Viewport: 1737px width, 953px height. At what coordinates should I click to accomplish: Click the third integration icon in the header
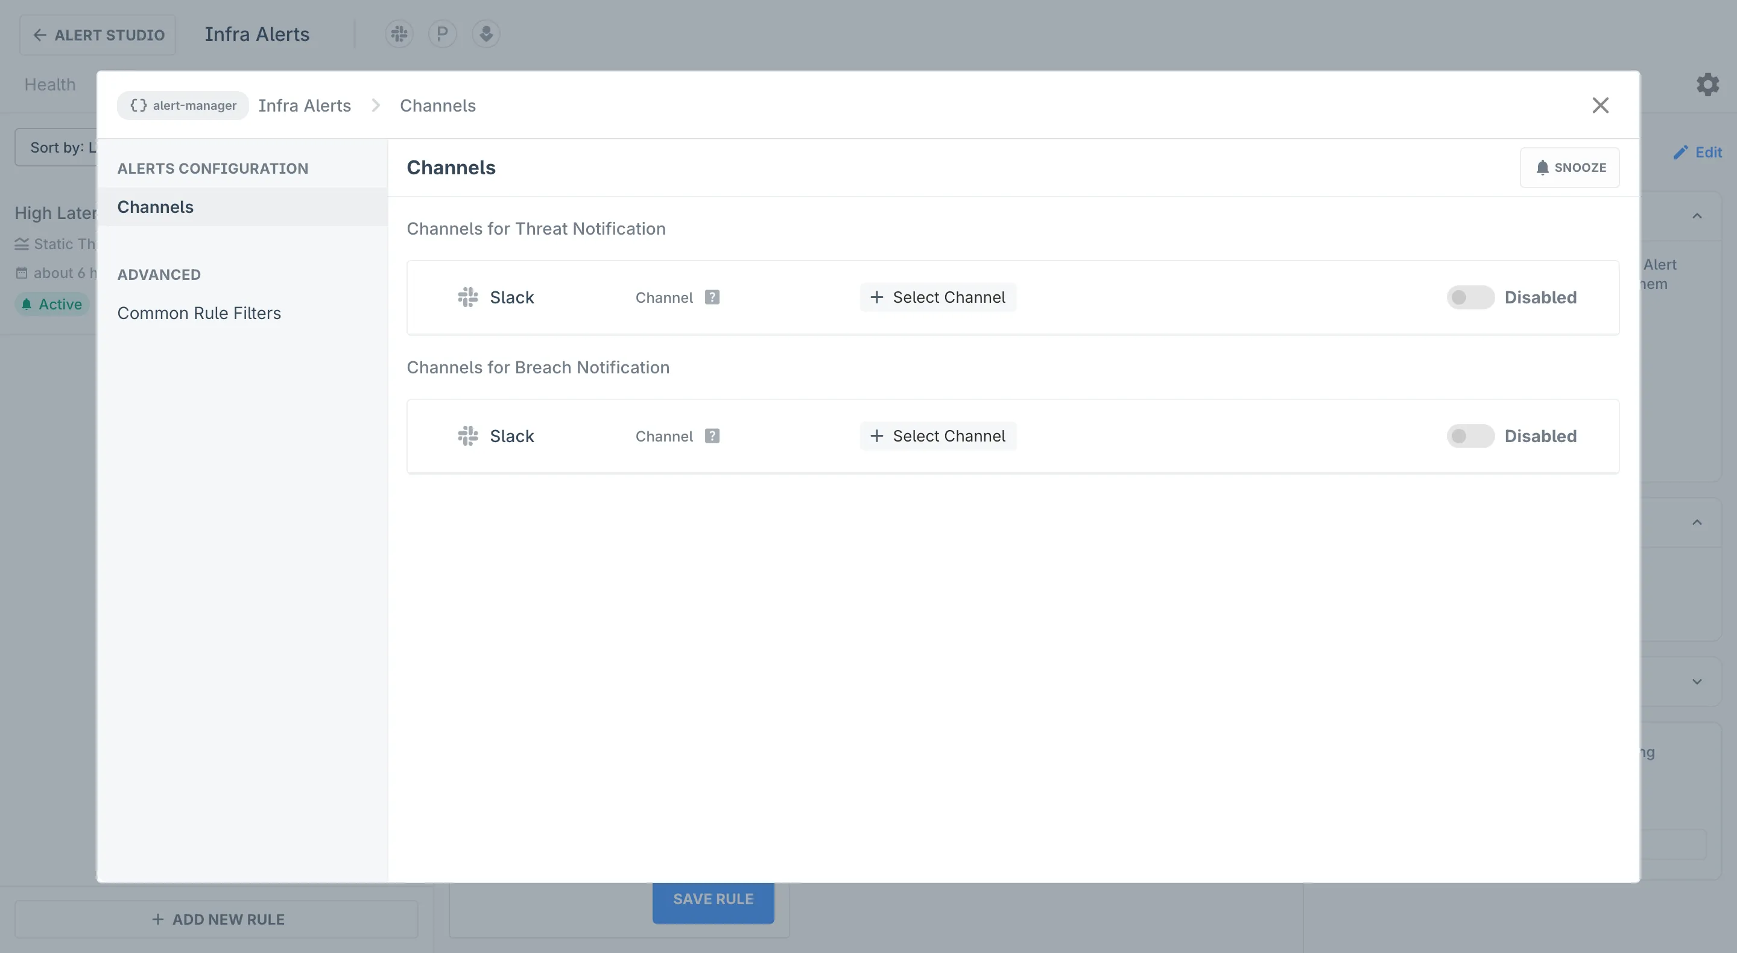pos(486,34)
